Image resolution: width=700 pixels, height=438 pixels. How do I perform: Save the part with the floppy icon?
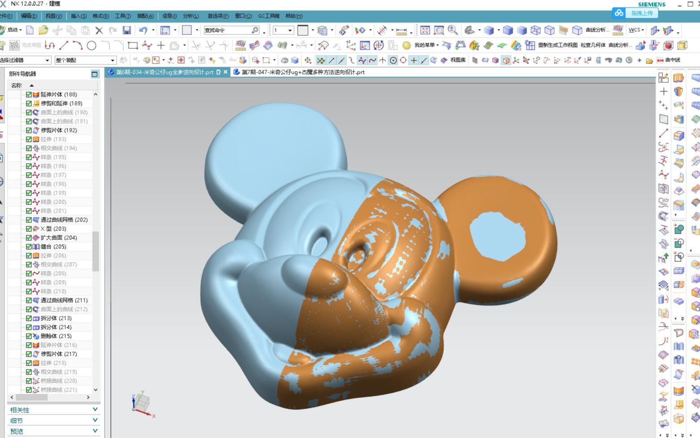pyautogui.click(x=127, y=30)
